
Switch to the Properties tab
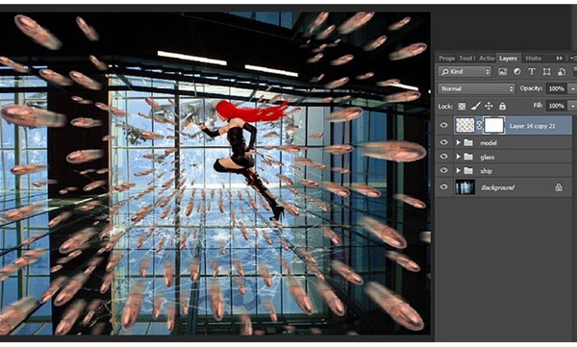pyautogui.click(x=447, y=58)
